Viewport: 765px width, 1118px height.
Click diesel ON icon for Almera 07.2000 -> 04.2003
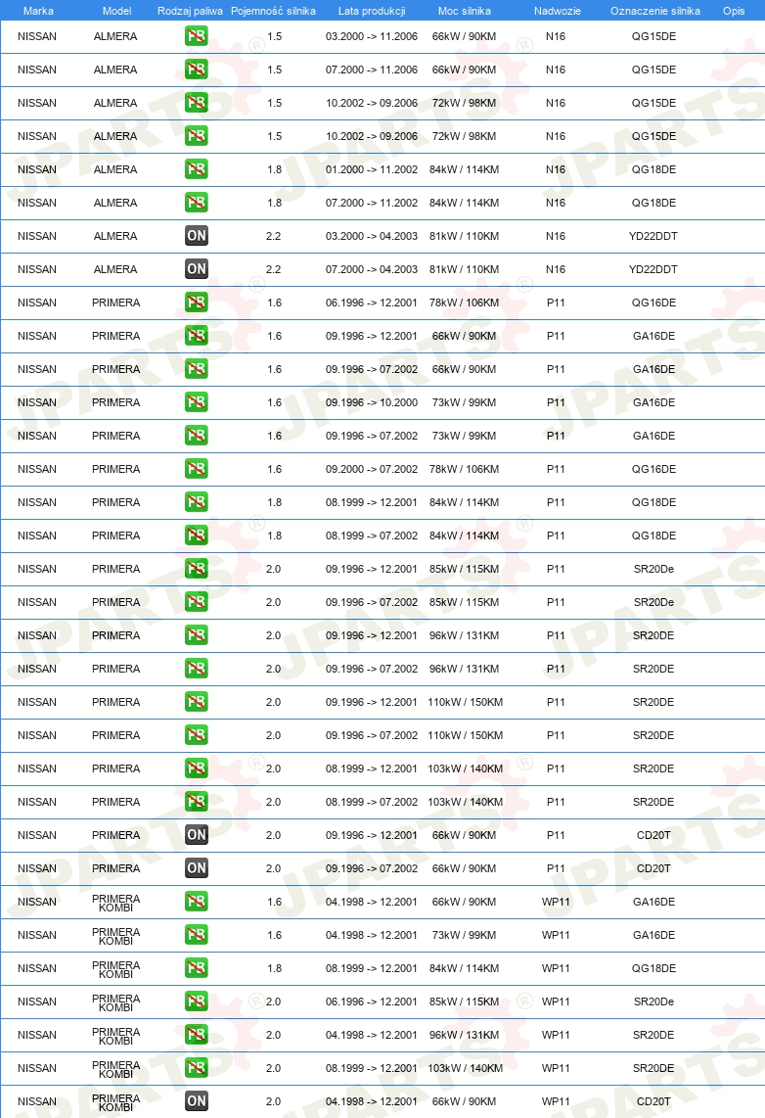[196, 269]
